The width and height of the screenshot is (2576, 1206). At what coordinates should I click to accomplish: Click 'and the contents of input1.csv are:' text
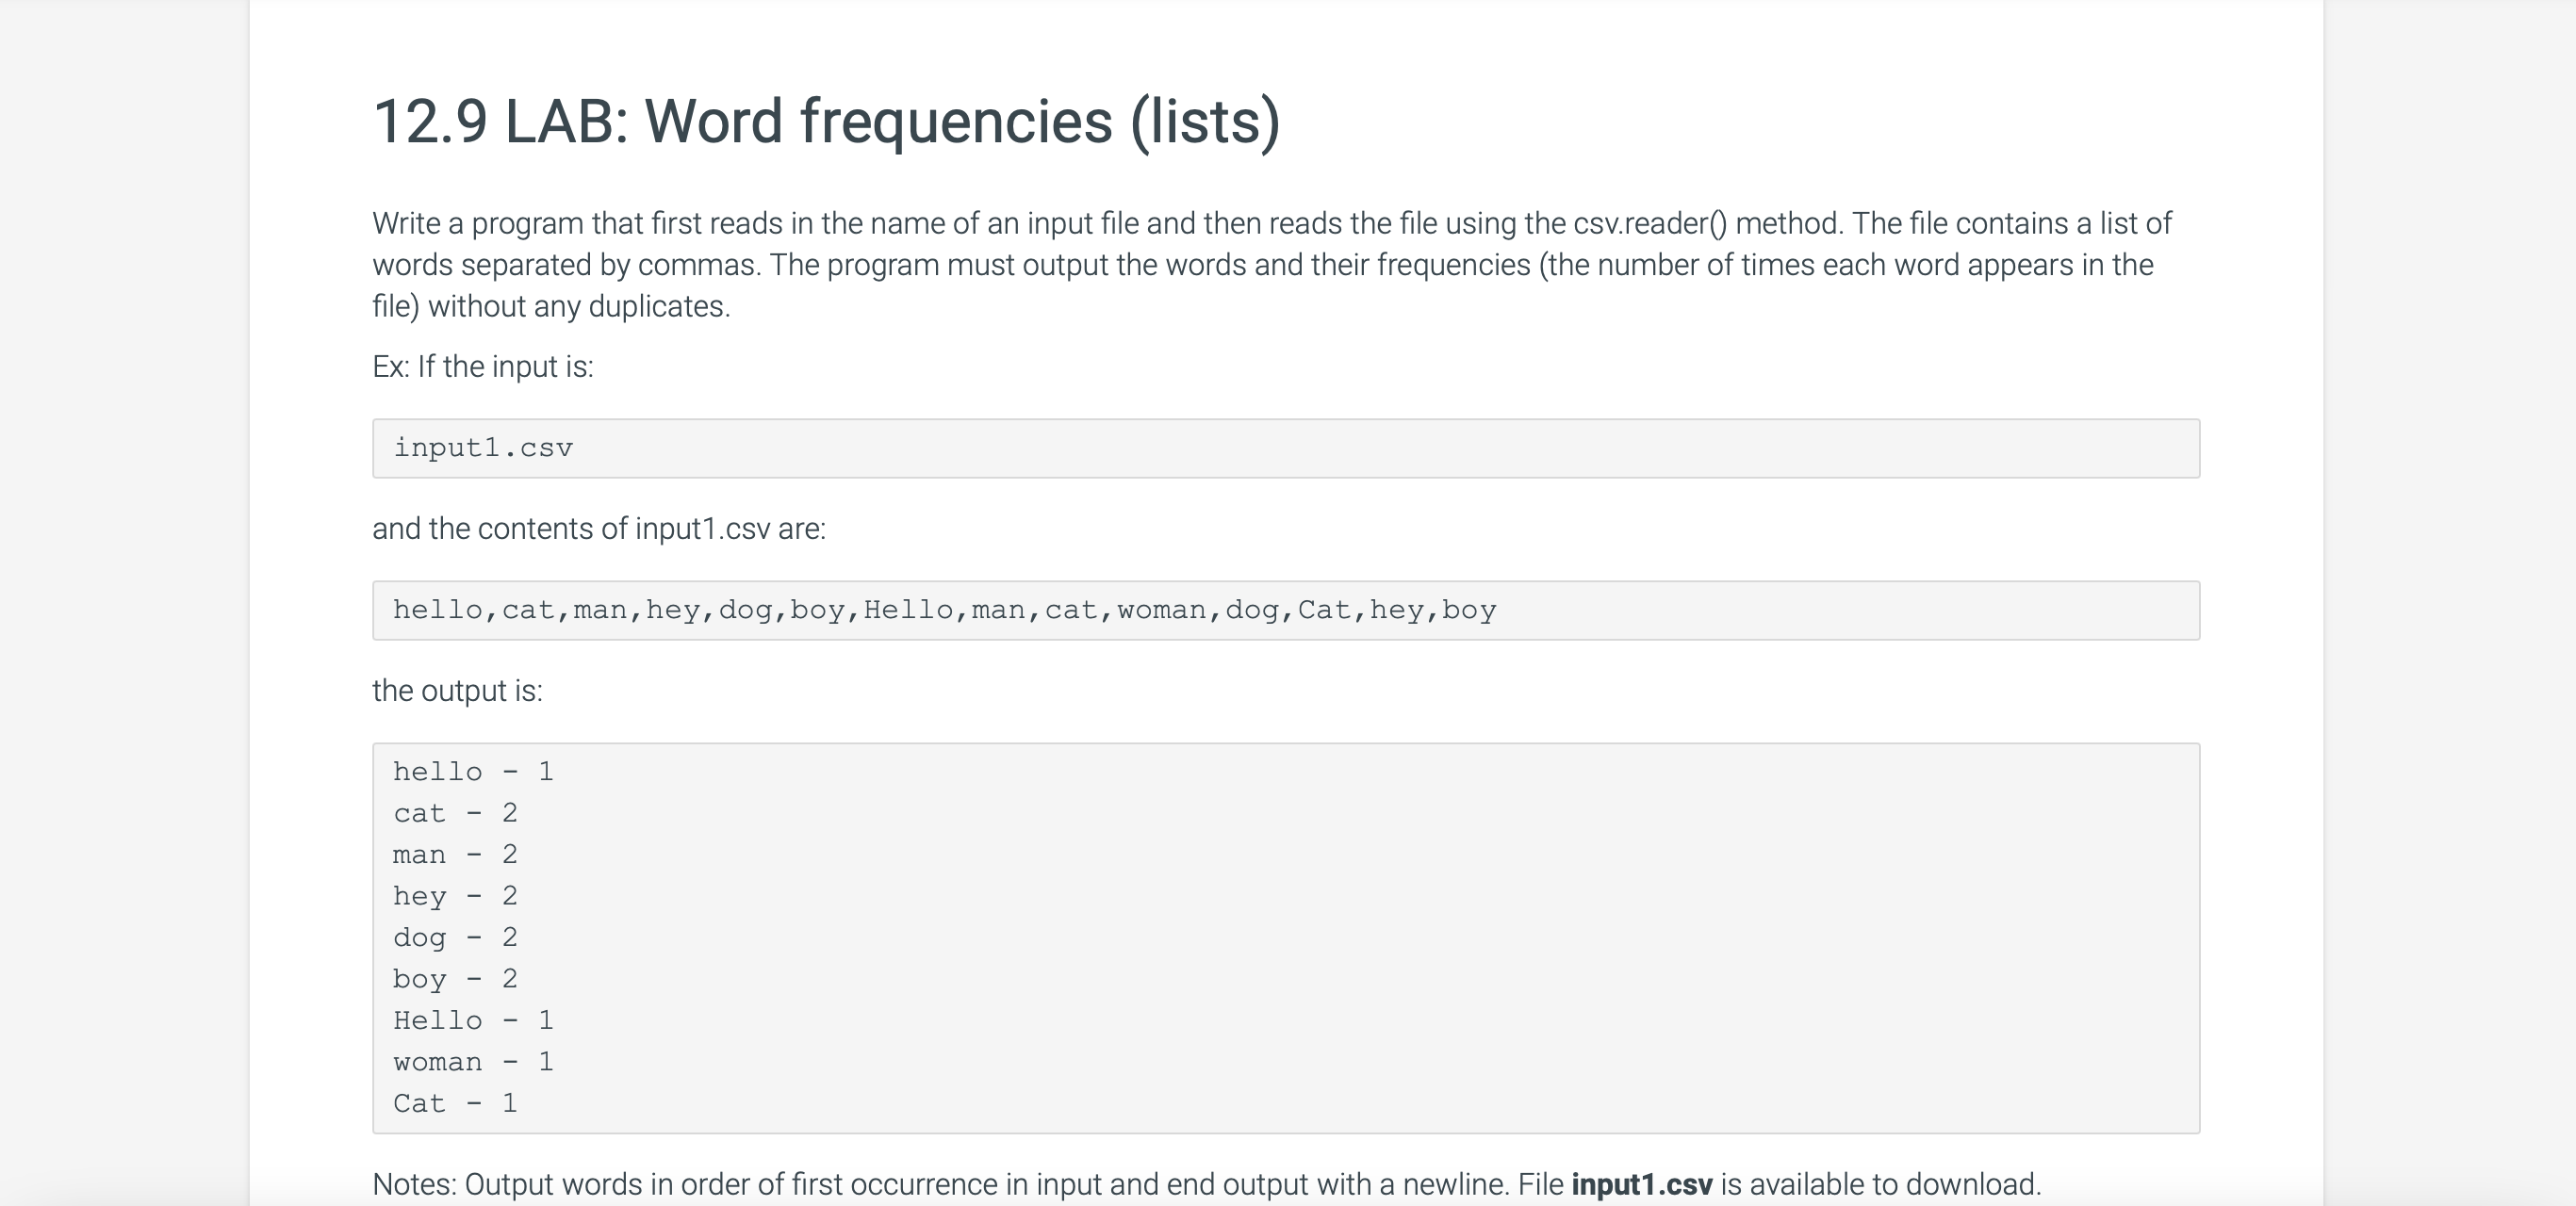tap(599, 529)
